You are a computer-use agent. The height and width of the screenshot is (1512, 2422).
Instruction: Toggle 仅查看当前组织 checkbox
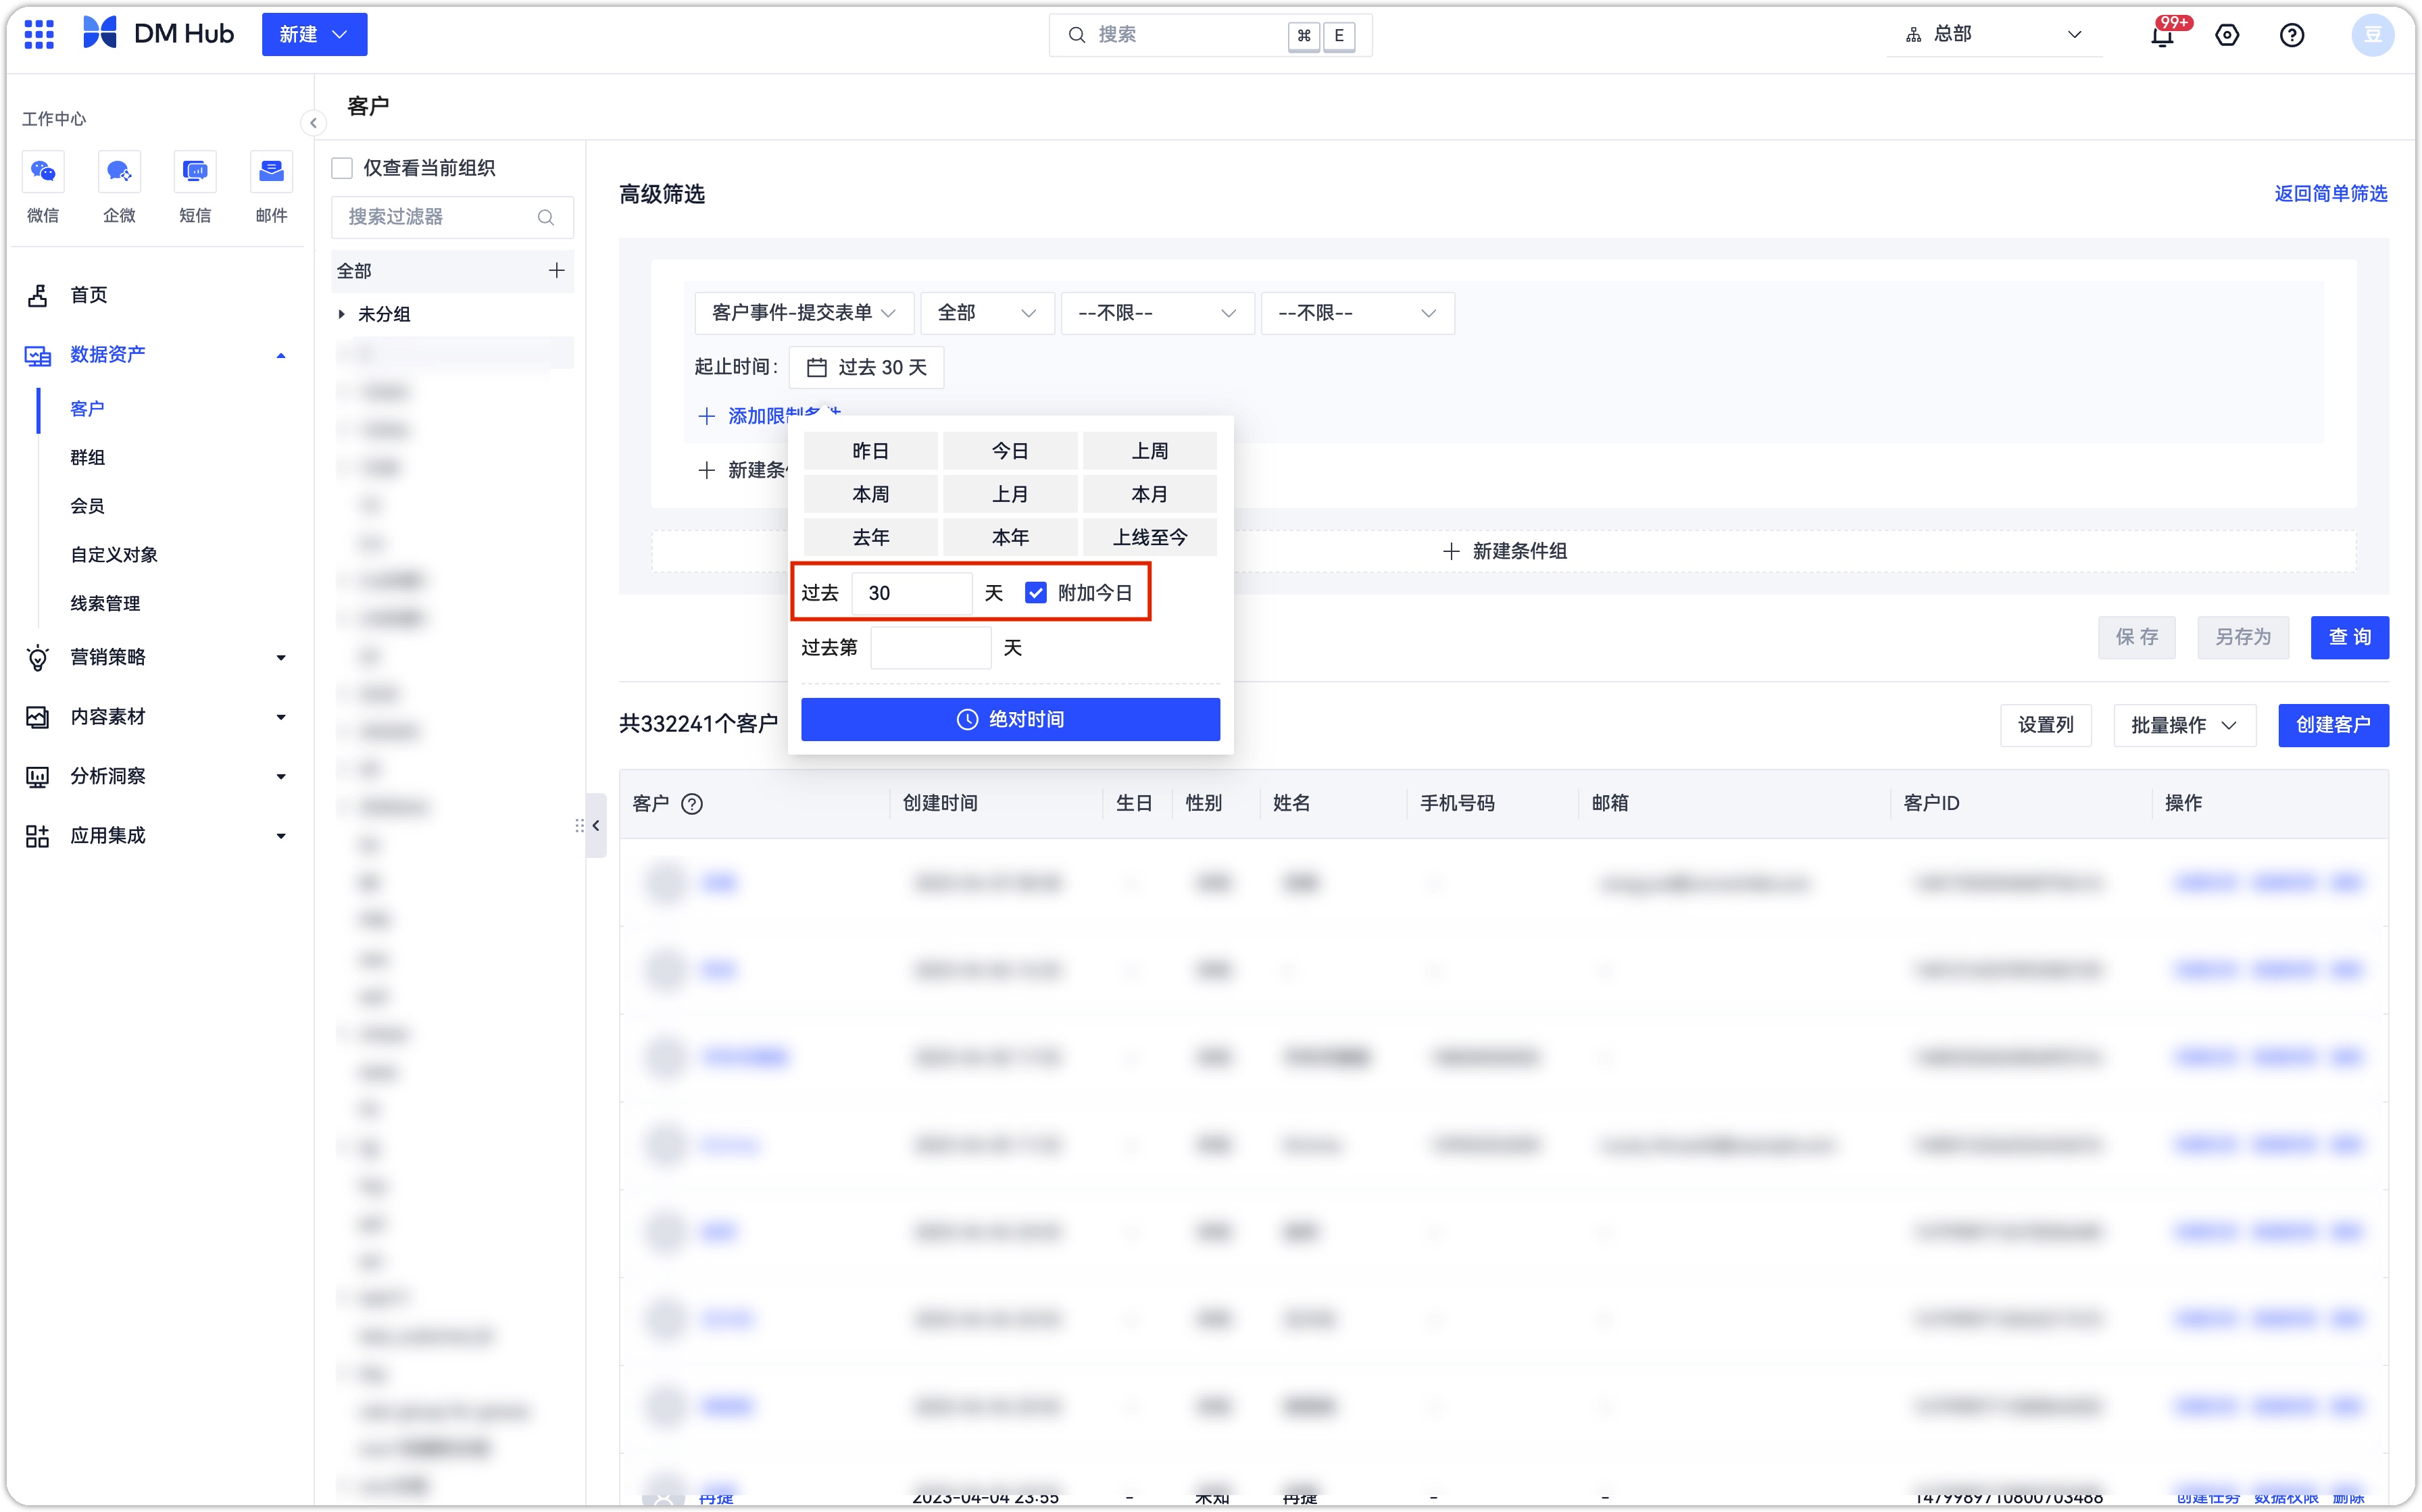[342, 168]
